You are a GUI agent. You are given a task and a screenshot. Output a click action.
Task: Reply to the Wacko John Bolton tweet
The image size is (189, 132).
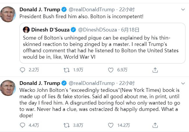(22, 125)
